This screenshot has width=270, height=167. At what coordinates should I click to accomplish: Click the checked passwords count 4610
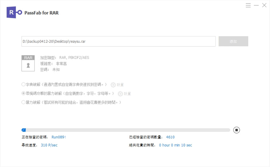tap(170, 137)
